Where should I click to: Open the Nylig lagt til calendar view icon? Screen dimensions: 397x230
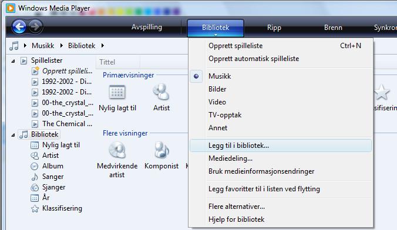(117, 92)
